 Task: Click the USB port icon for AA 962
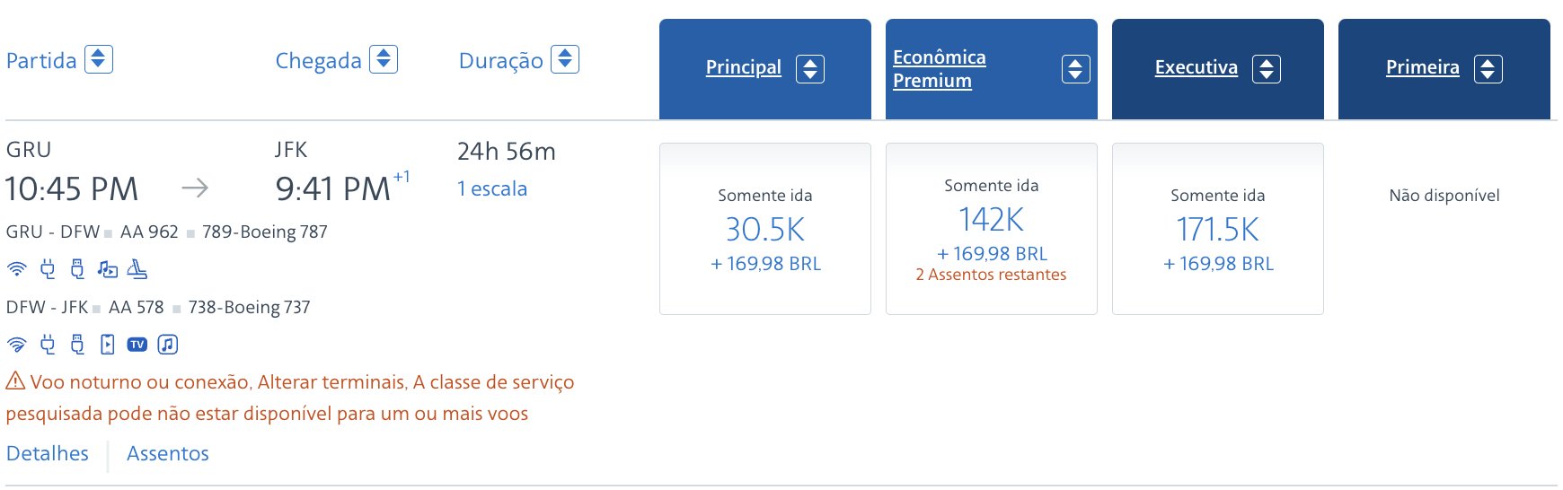[77, 268]
